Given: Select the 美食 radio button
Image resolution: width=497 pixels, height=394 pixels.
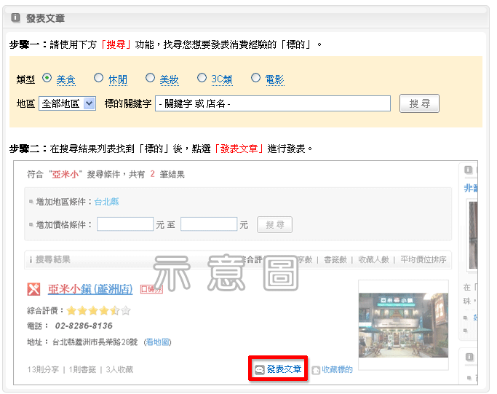Looking at the screenshot, I should [47, 78].
